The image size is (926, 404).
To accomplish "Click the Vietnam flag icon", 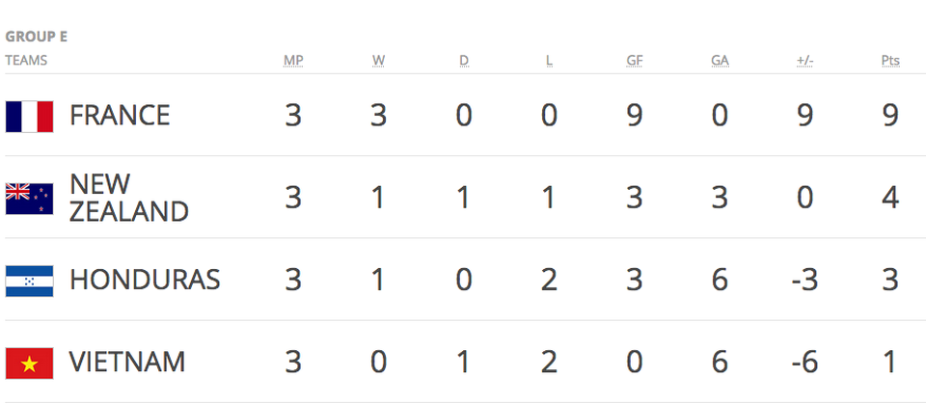I will pyautogui.click(x=30, y=364).
